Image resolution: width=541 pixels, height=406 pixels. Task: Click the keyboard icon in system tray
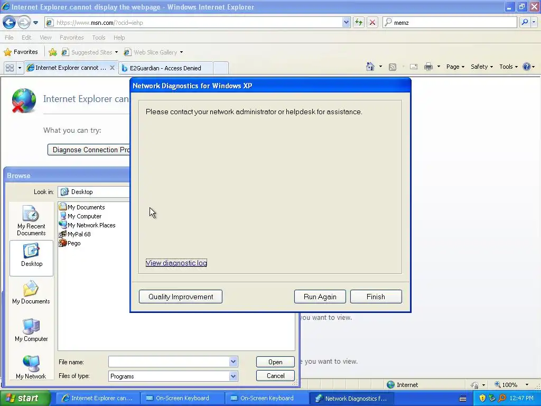pyautogui.click(x=463, y=399)
